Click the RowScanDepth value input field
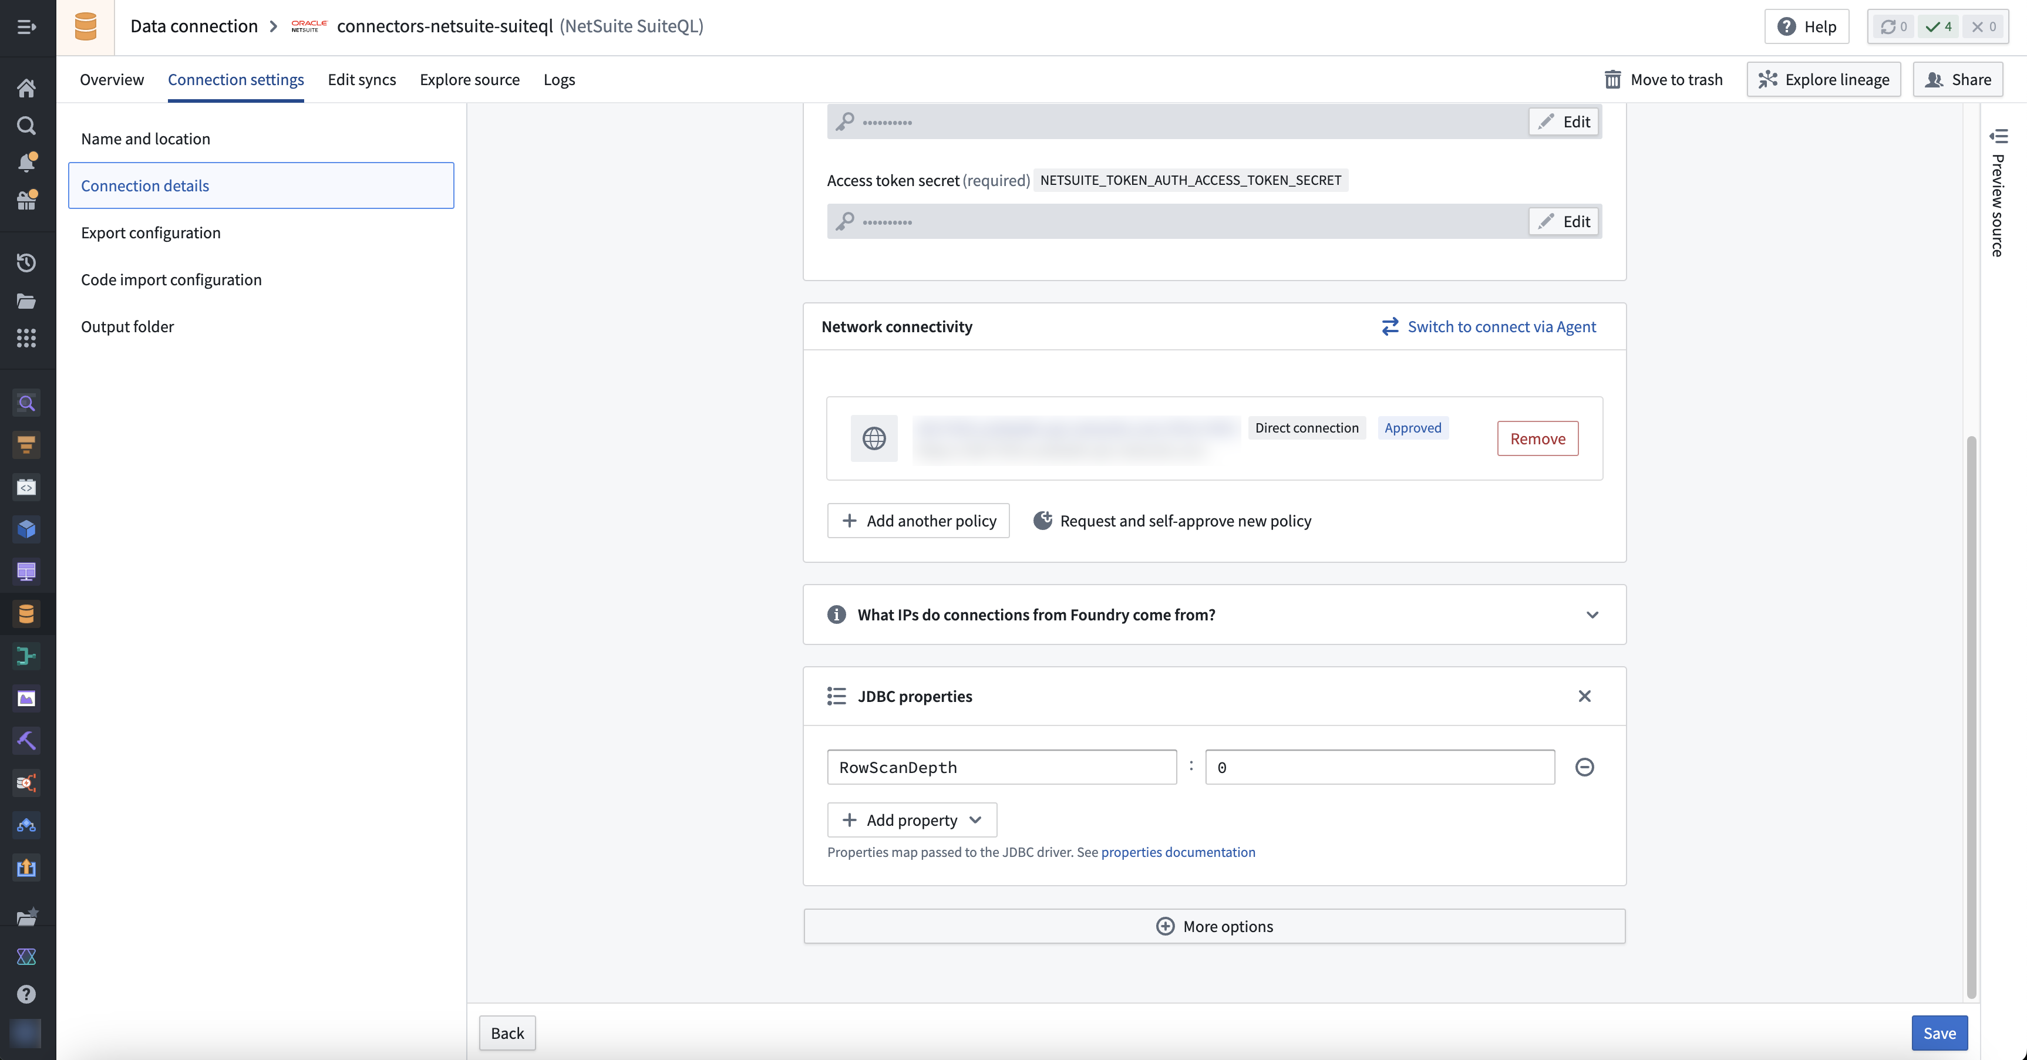 (1379, 767)
